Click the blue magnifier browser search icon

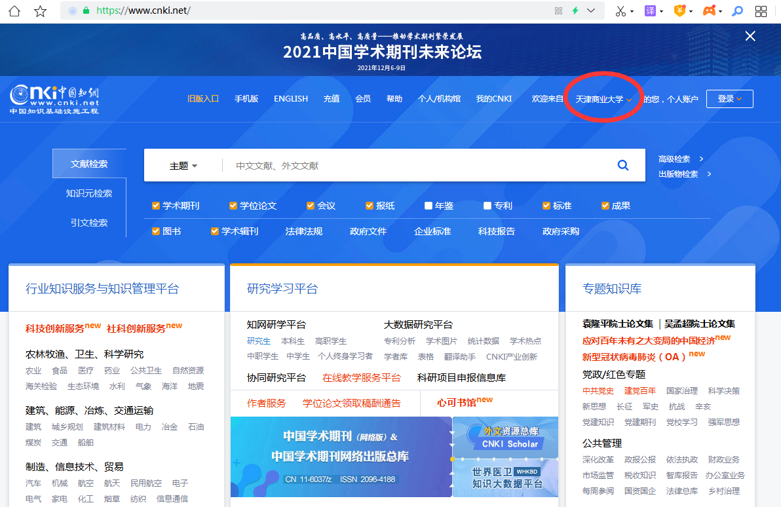[738, 11]
